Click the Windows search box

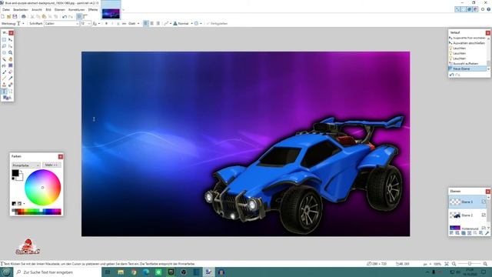point(58,272)
